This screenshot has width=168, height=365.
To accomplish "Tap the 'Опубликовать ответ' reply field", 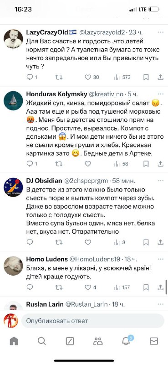I will pyautogui.click(x=93, y=321).
